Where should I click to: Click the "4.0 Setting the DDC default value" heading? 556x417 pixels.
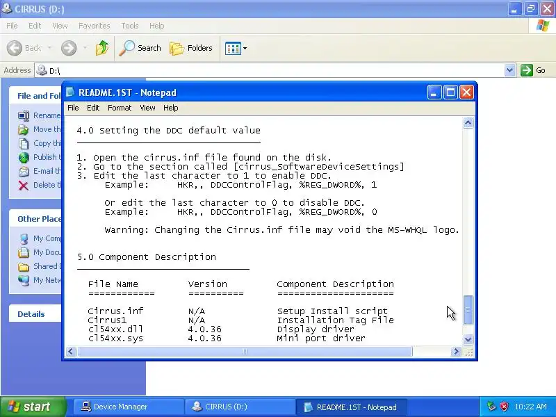tap(168, 131)
